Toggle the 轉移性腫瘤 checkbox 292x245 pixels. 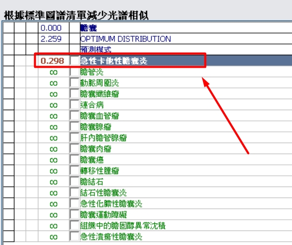[75, 171]
